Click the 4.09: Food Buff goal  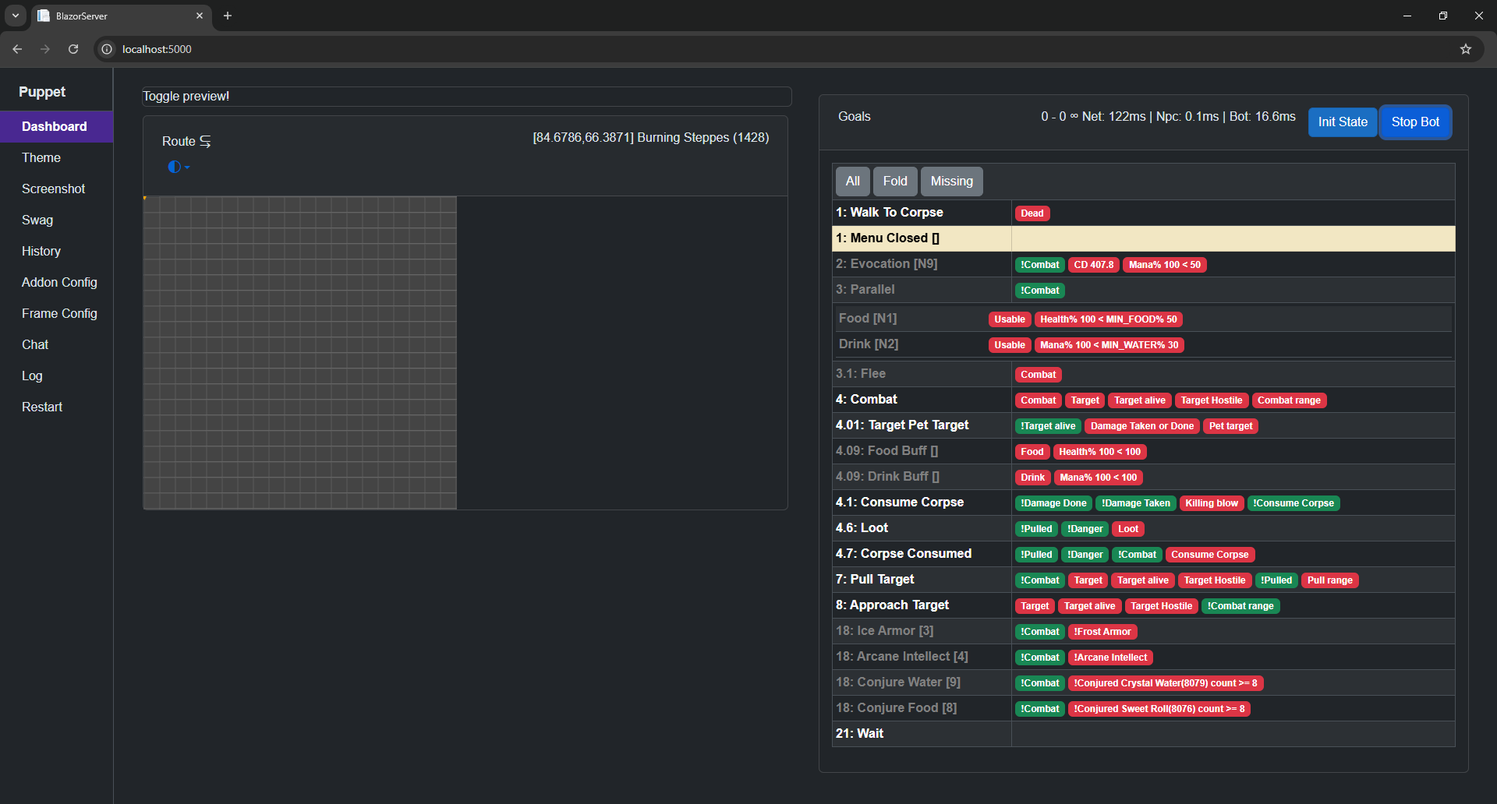887,450
